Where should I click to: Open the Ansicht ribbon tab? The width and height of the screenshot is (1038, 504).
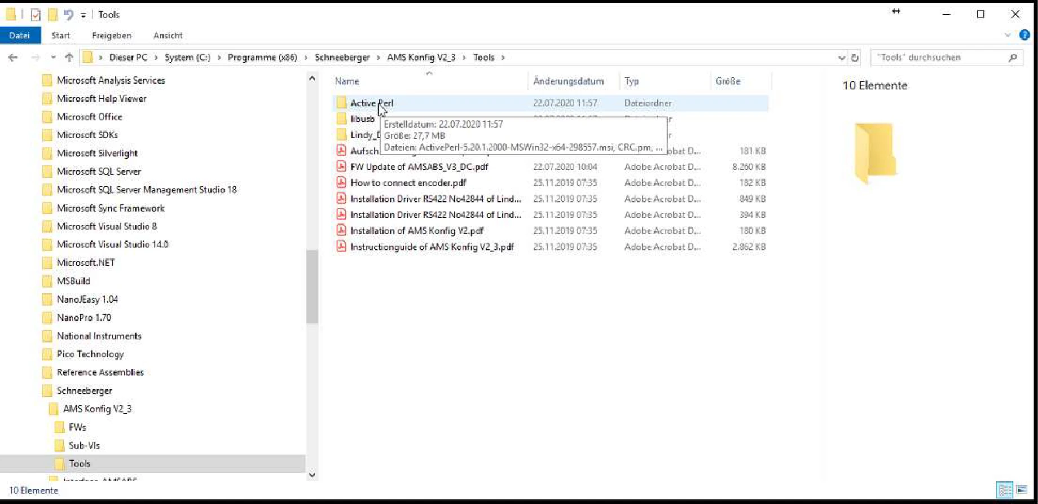[168, 36]
